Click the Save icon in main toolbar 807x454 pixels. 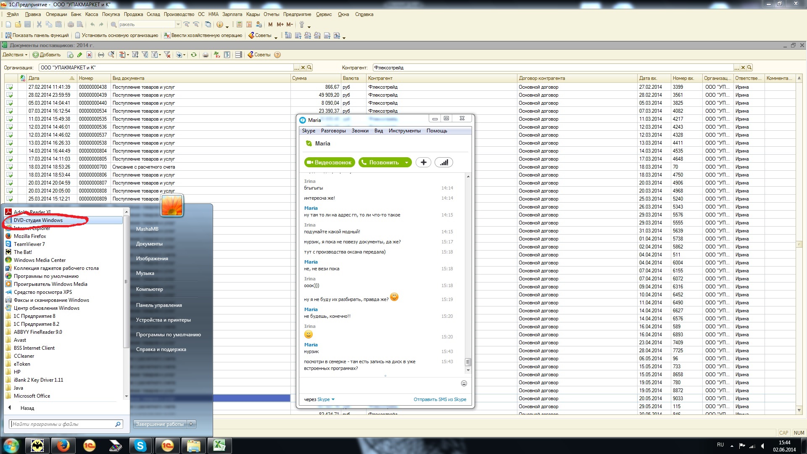(28, 24)
